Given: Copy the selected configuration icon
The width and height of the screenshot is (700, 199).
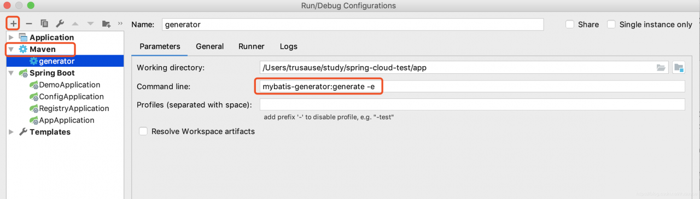Looking at the screenshot, I should click(44, 24).
